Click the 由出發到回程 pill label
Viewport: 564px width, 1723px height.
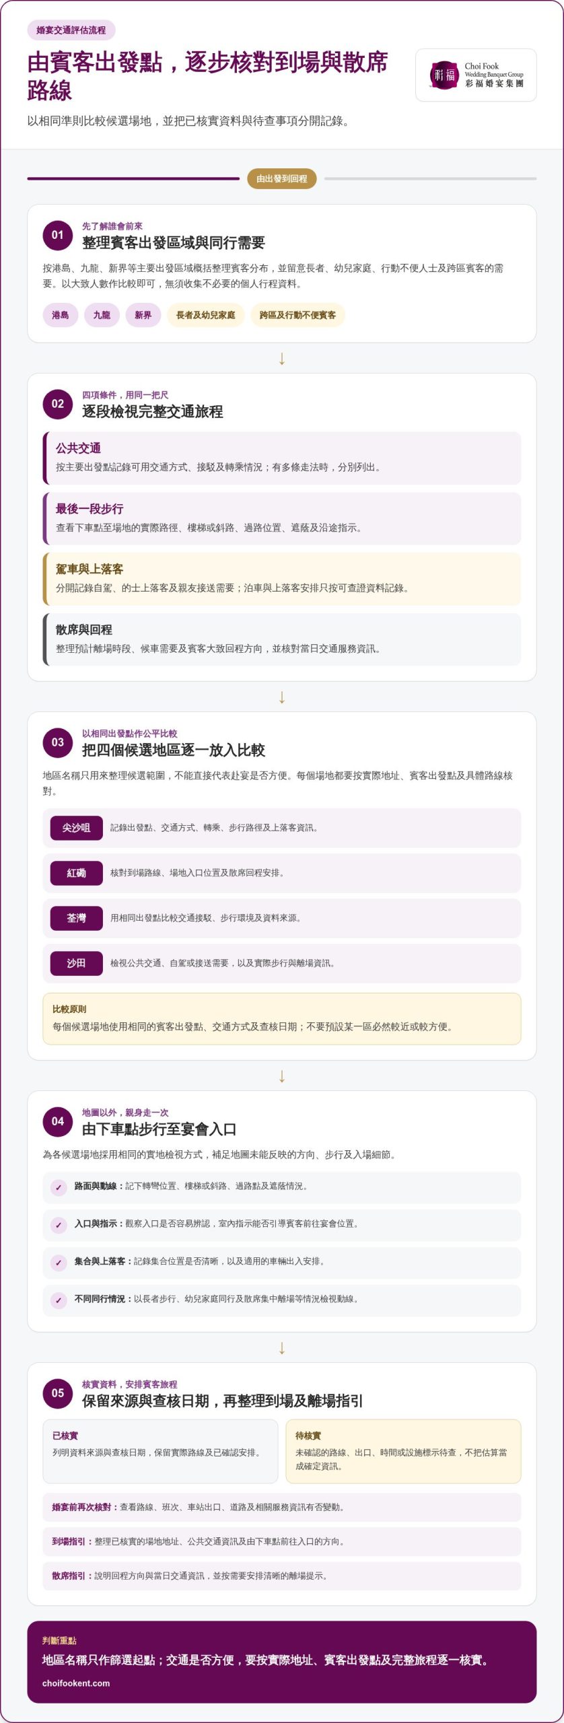282,178
